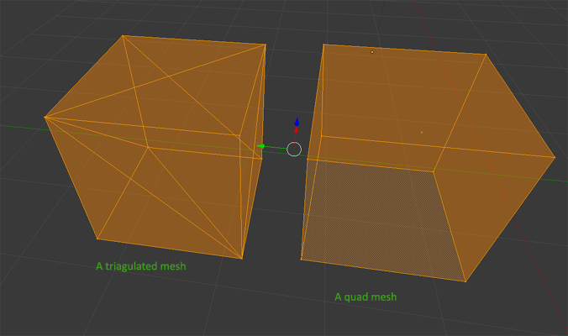
Task: Click the red X-axis manipulator arrow
Action: (296, 130)
